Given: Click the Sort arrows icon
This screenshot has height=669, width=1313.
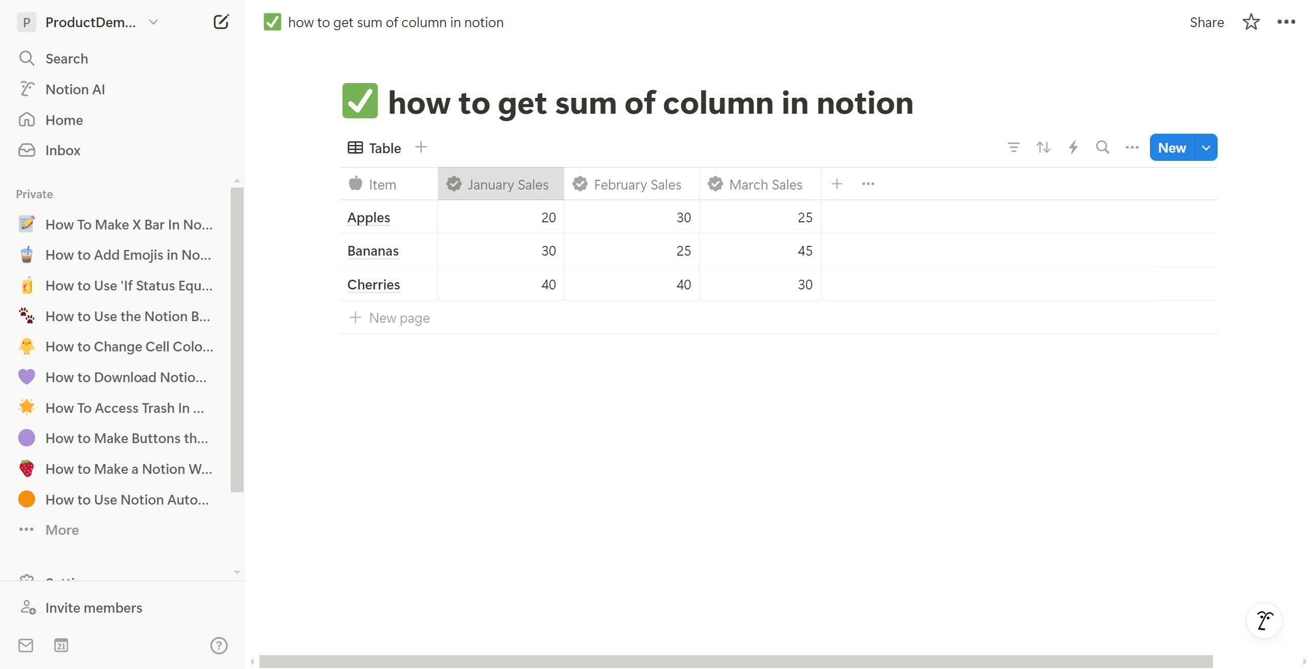Looking at the screenshot, I should (1043, 148).
